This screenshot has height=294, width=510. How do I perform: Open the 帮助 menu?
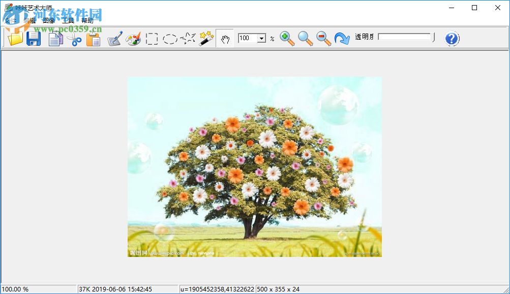coord(87,21)
